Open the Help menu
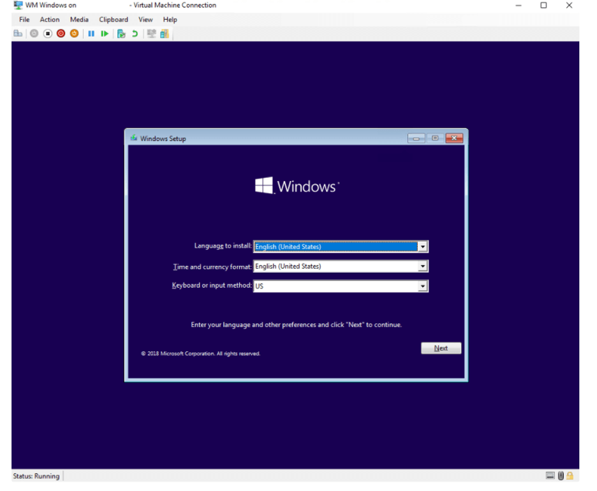597x491 pixels. pyautogui.click(x=170, y=19)
